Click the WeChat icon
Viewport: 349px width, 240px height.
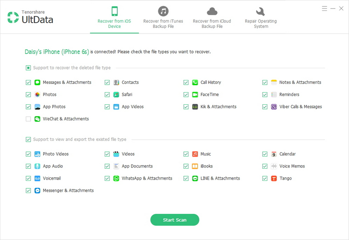point(37,119)
